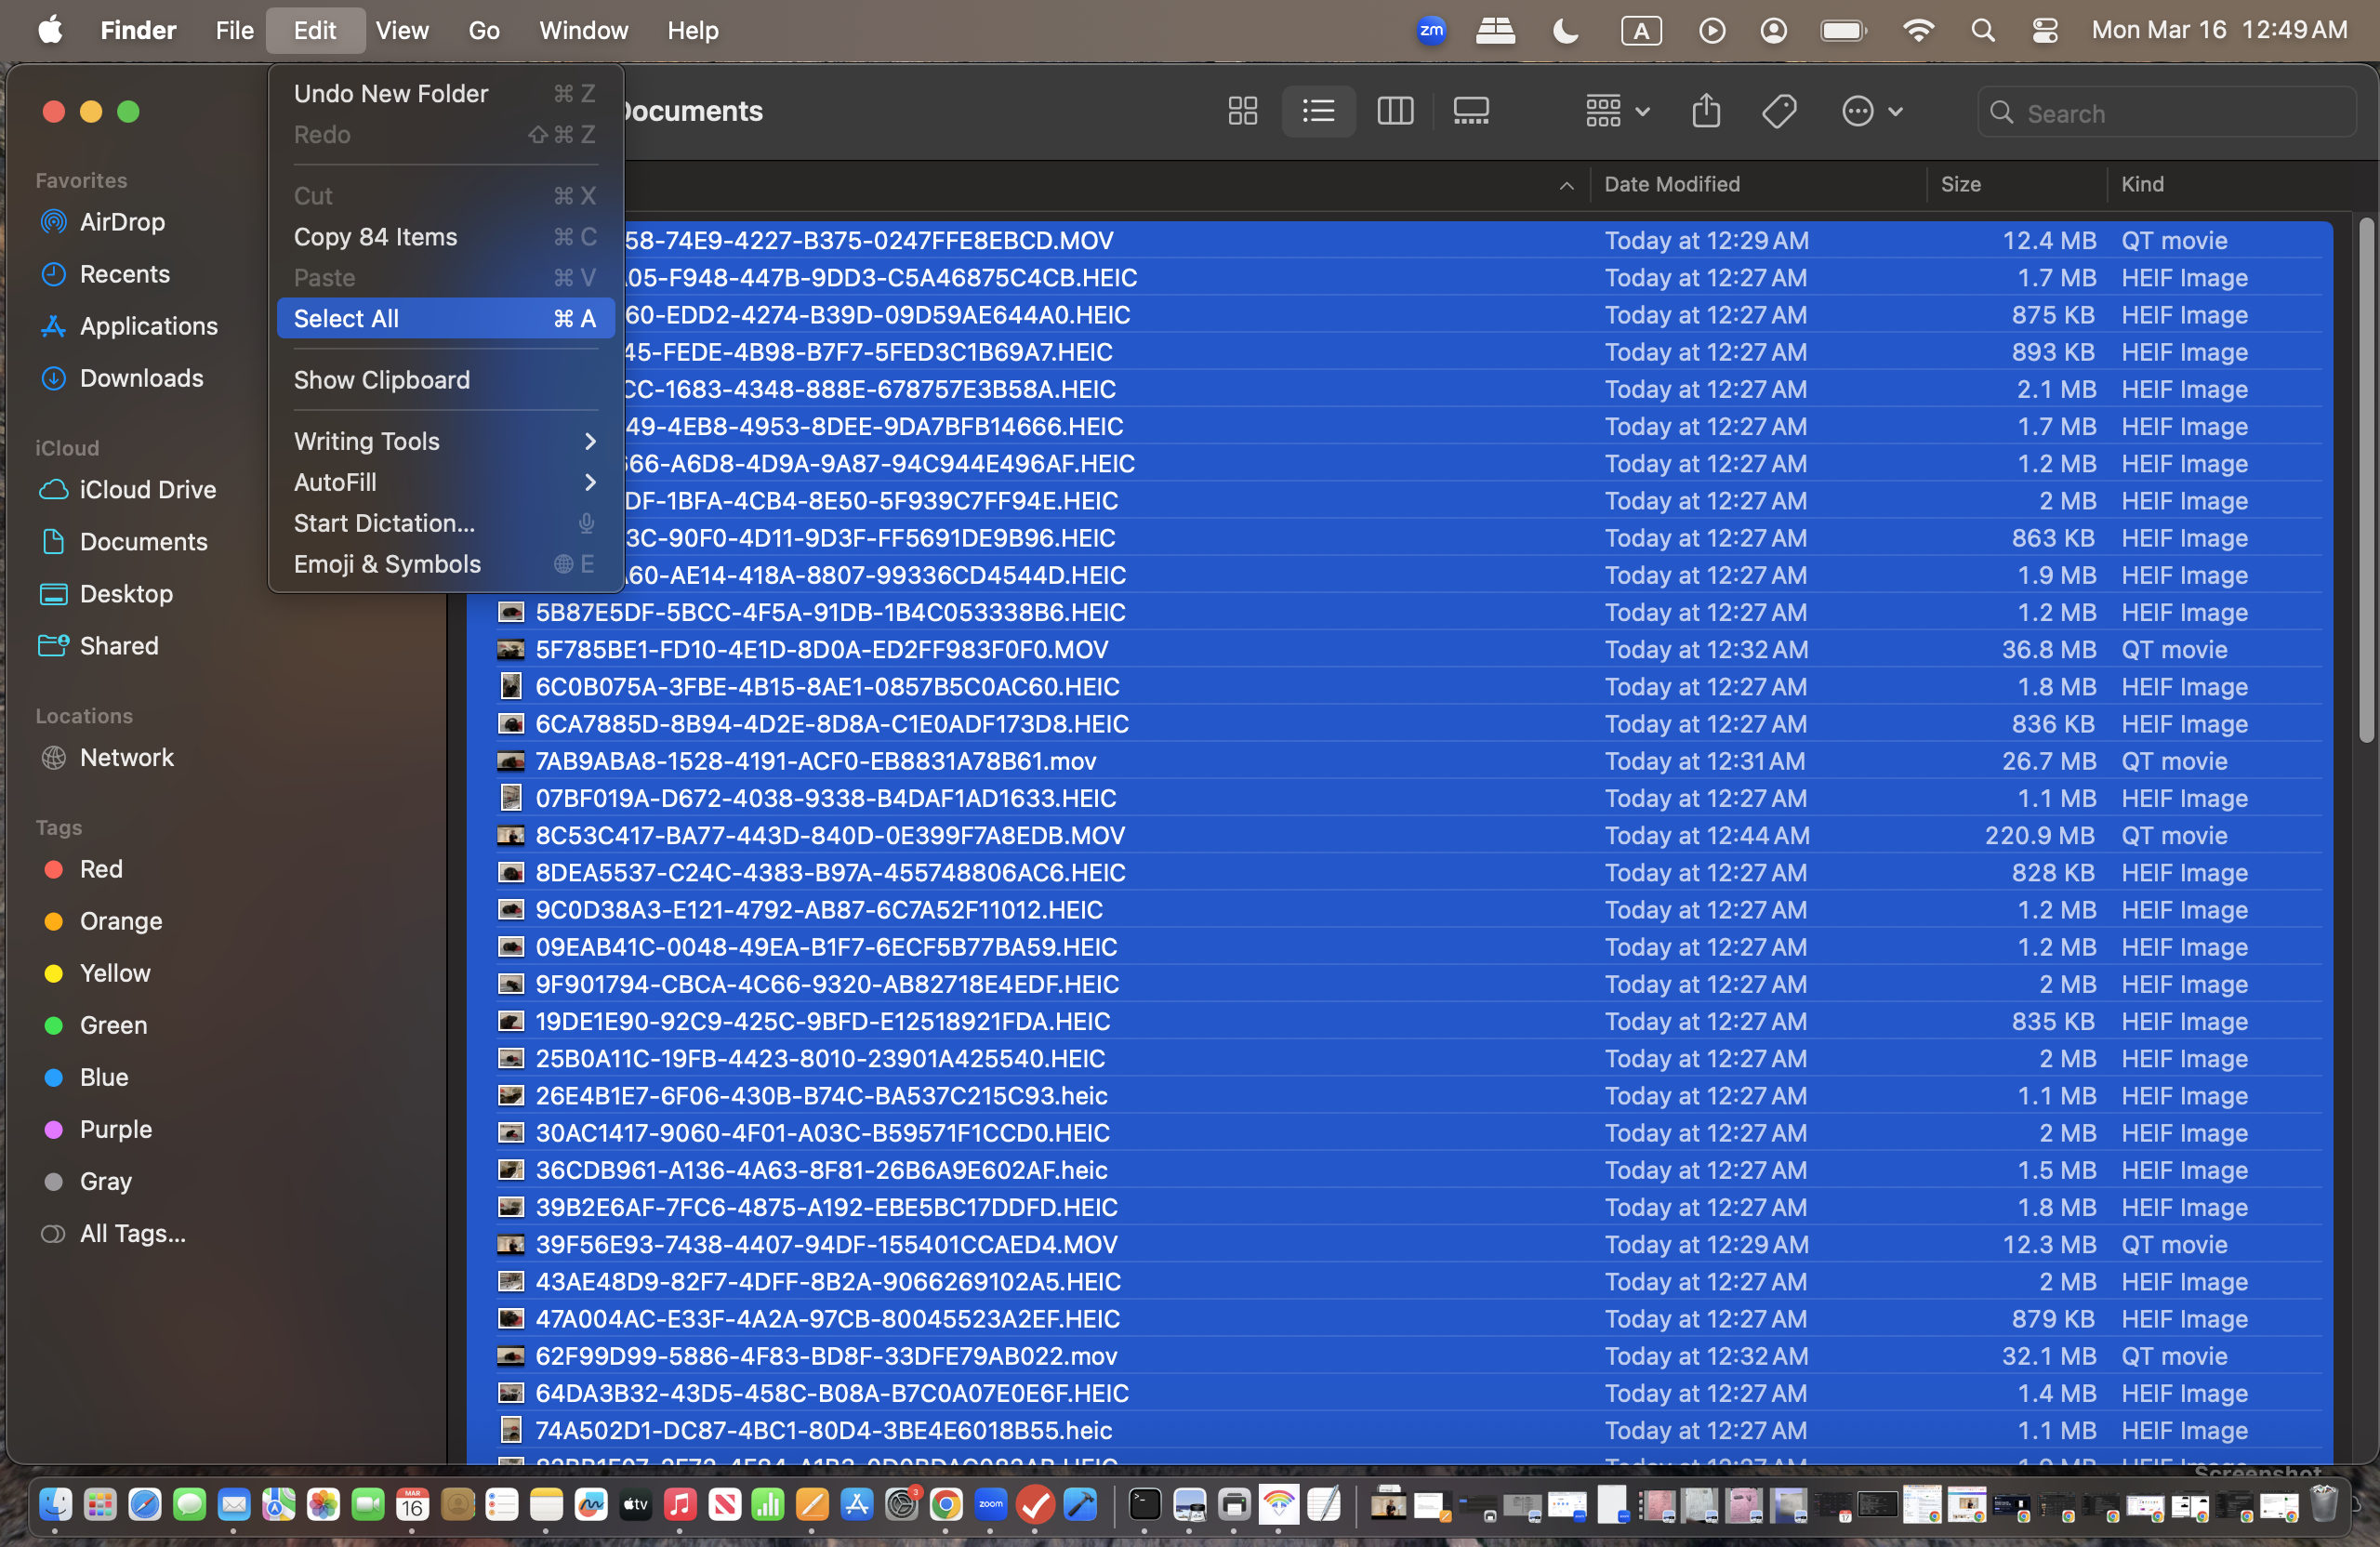The width and height of the screenshot is (2380, 1547).
Task: Open AirDrop from the sidebar
Action: (x=121, y=222)
